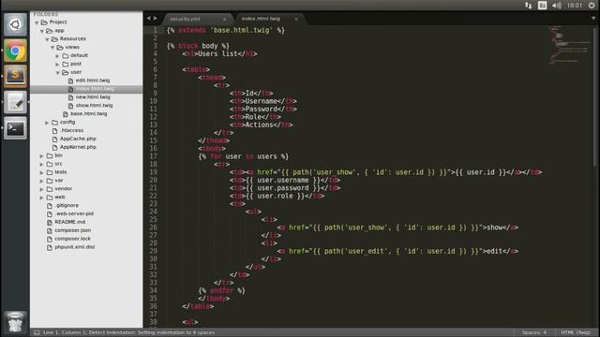Click the editor vertical scrollbar
The height and width of the screenshot is (337, 600).
point(595,97)
